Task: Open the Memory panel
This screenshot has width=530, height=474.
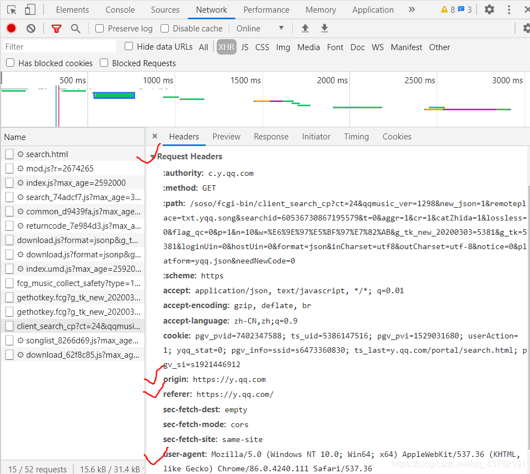Action: [321, 10]
